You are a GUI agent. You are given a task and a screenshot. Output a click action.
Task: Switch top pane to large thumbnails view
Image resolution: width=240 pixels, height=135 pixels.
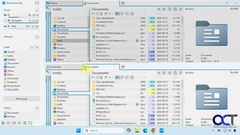pyautogui.click(x=132, y=14)
